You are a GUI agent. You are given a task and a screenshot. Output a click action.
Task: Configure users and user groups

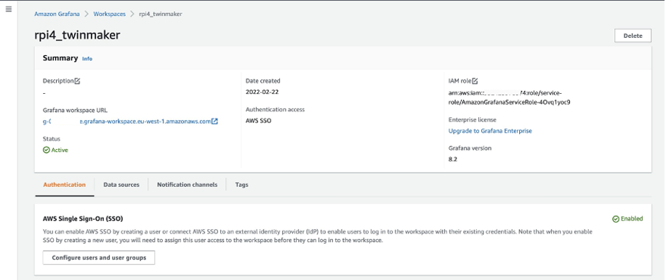click(x=99, y=257)
